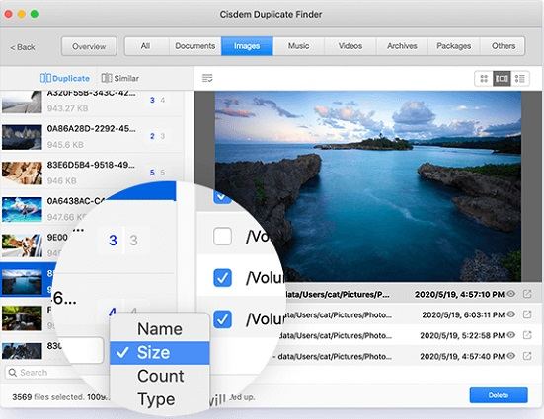Open the Images tab
This screenshot has width=544, height=419.
pyautogui.click(x=247, y=46)
